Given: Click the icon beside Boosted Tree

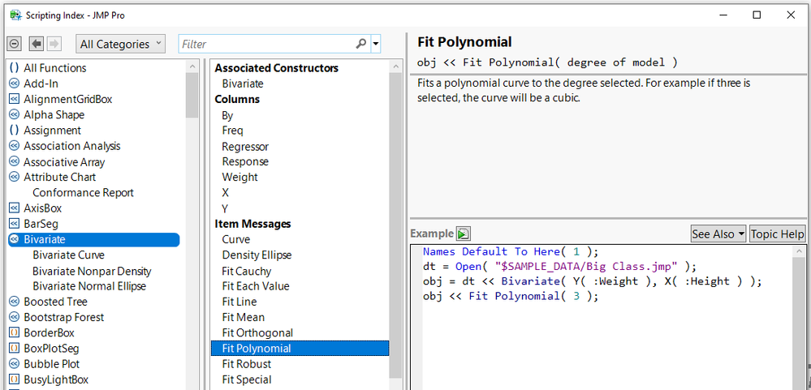Looking at the screenshot, I should point(14,302).
